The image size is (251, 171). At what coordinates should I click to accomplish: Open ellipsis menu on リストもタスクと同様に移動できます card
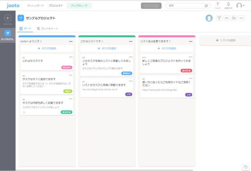(x=131, y=81)
